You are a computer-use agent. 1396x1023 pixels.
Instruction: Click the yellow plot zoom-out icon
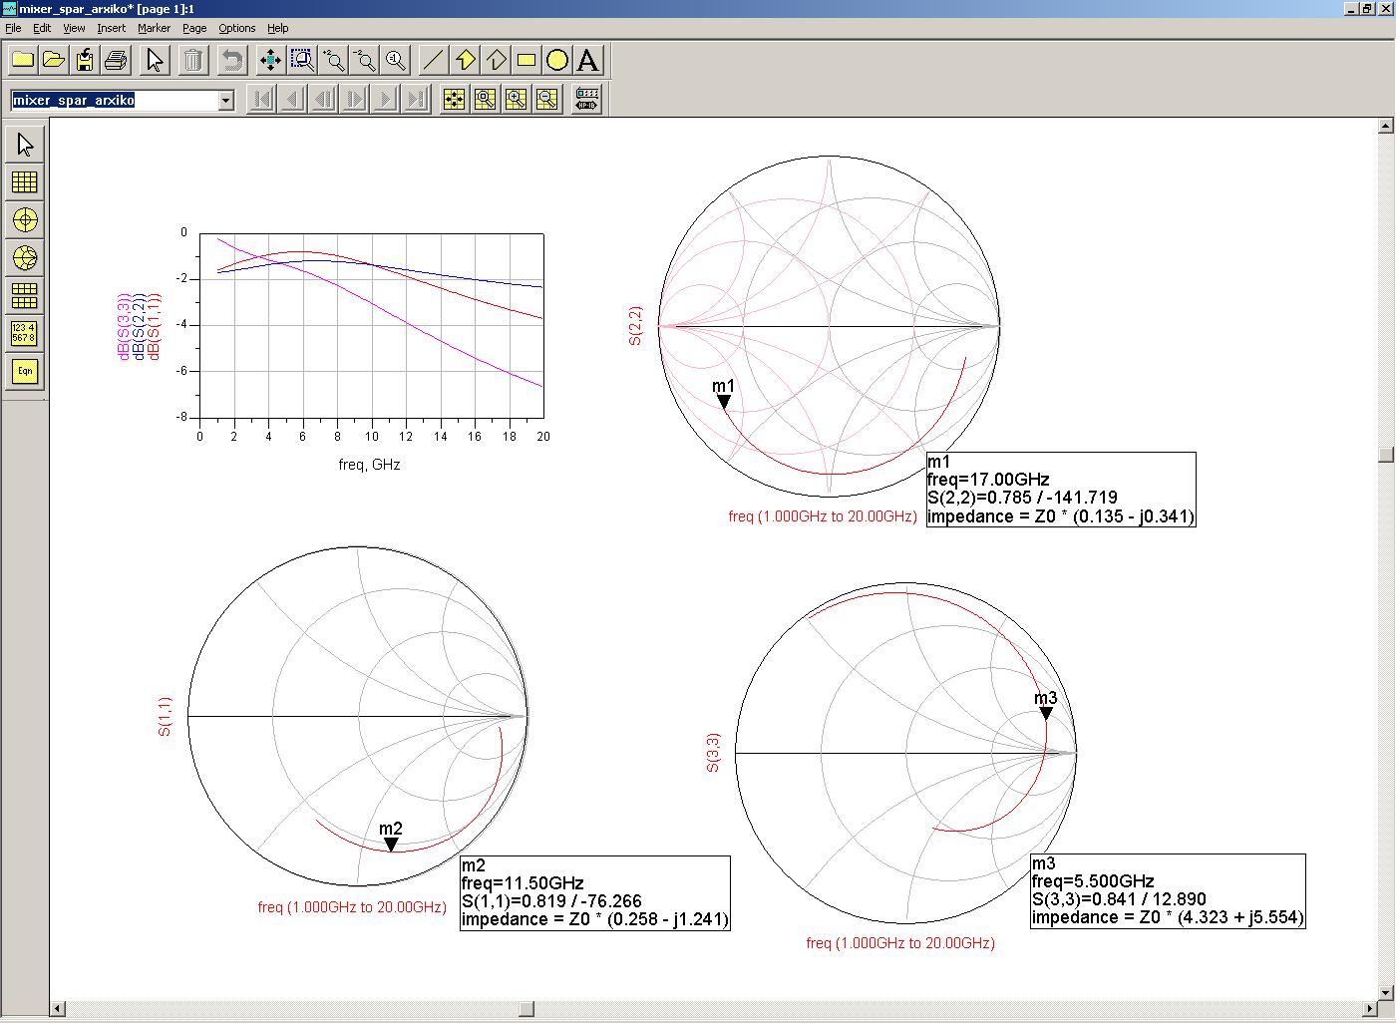(x=546, y=99)
